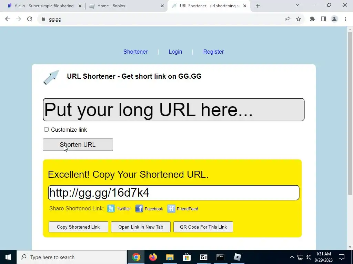
Task: Switch to file.io tab
Action: (44, 6)
